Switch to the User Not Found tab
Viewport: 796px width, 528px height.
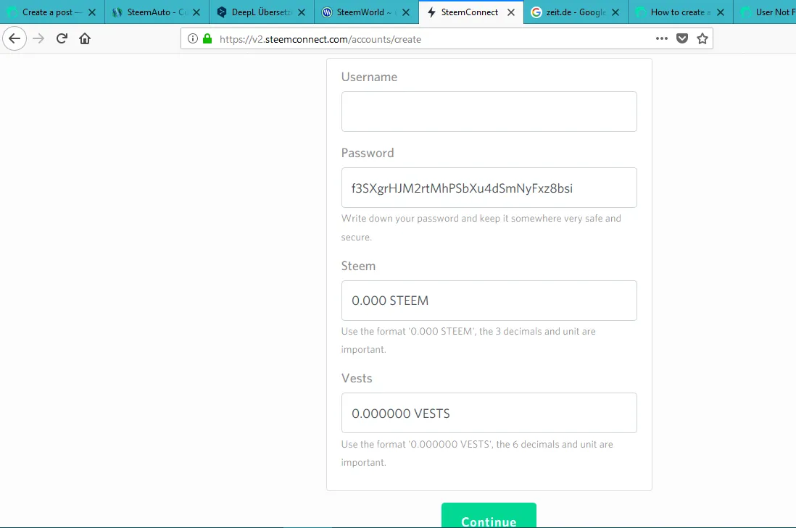(x=766, y=12)
